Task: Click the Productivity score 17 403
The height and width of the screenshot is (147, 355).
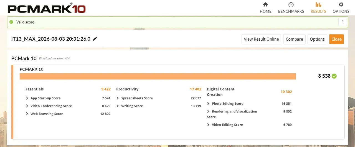Action: (x=196, y=89)
